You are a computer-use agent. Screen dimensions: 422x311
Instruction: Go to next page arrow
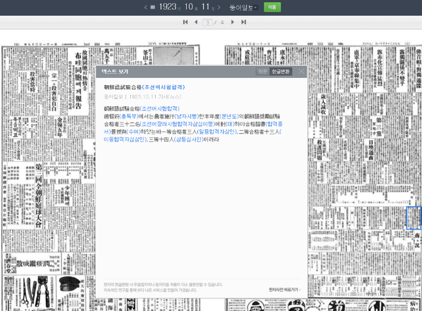click(x=233, y=22)
